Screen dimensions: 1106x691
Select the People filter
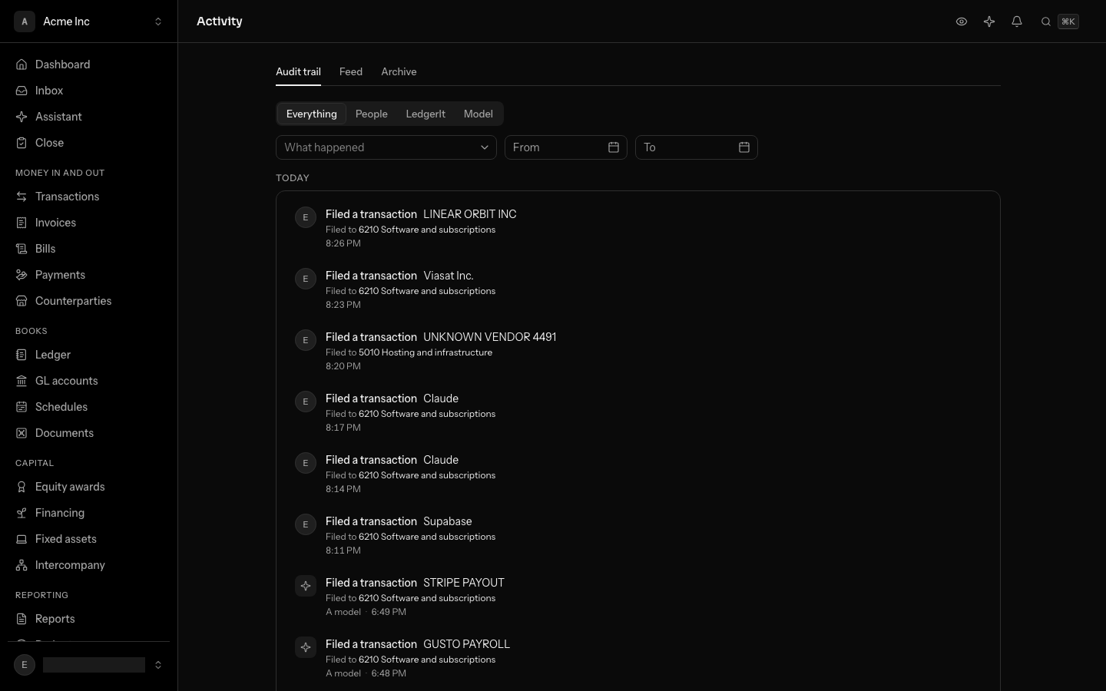click(372, 114)
